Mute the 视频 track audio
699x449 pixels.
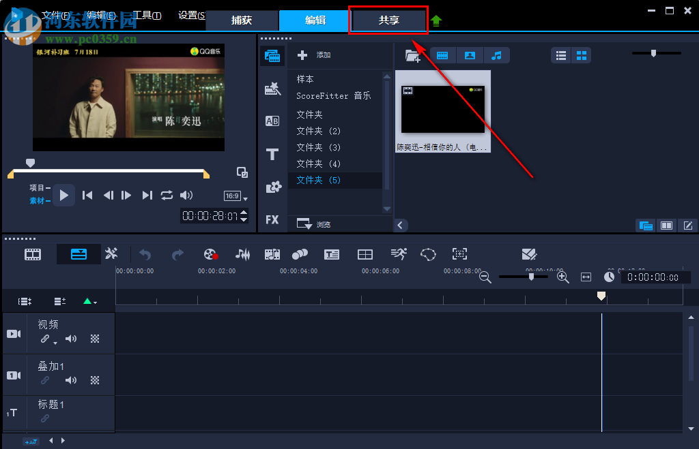tap(70, 339)
